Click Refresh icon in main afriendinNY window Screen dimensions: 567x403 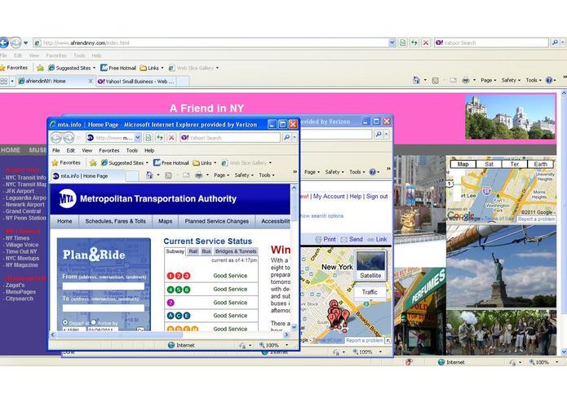[414, 42]
